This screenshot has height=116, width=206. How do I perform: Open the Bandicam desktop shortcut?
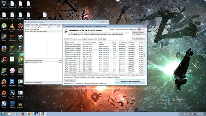click(20, 27)
